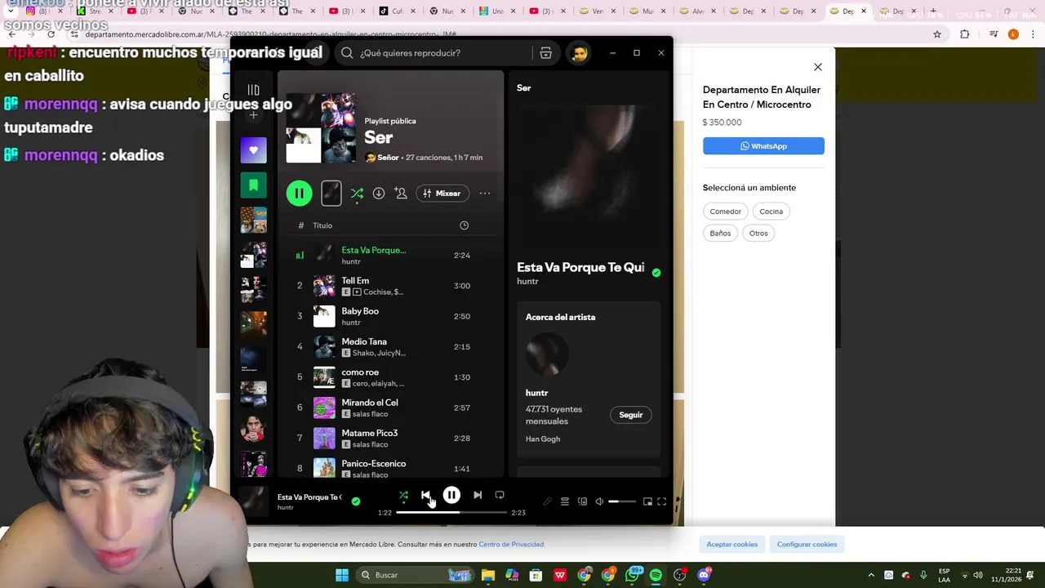This screenshot has height=588, width=1045.
Task: Contact the seller via the WhatsApp button
Action: 763,146
